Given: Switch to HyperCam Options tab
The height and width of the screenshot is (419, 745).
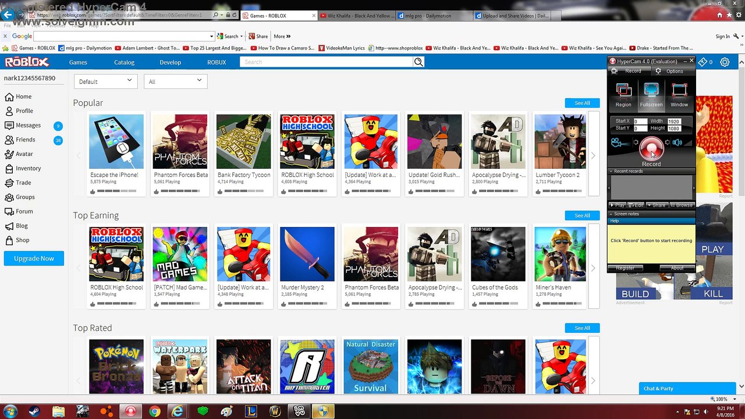Looking at the screenshot, I should [670, 71].
